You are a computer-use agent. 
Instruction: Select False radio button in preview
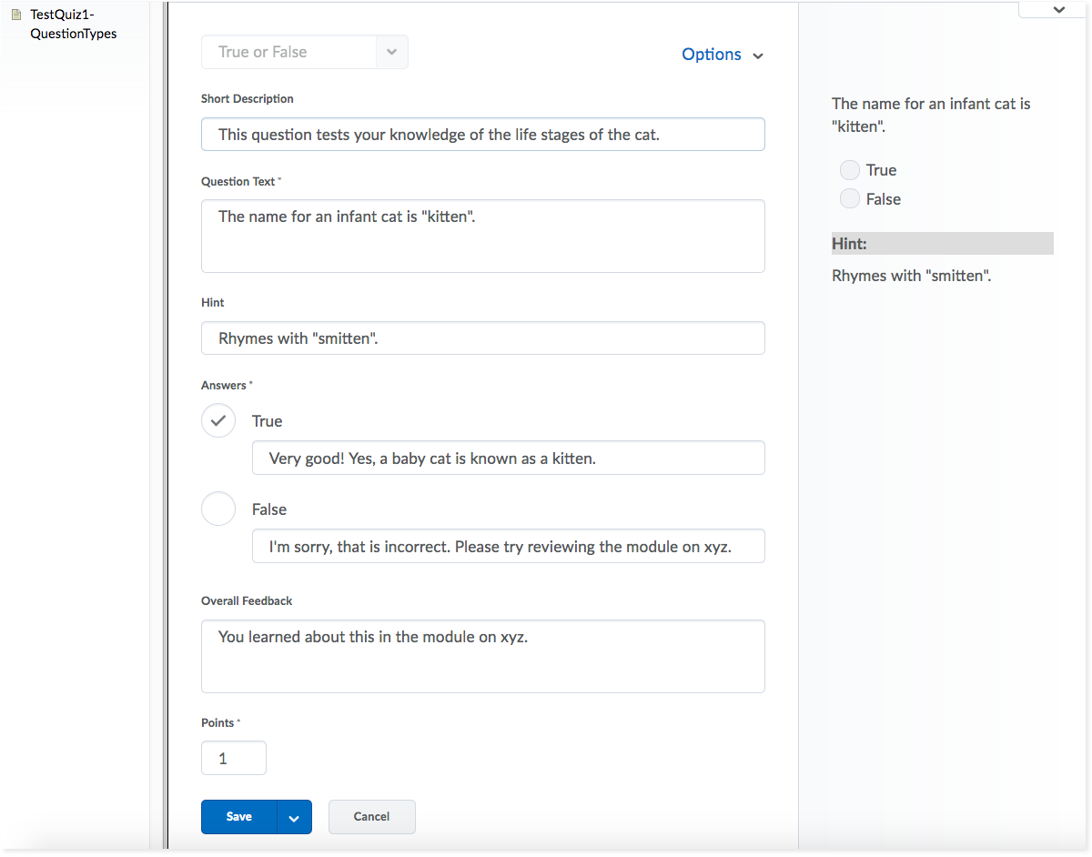click(850, 199)
